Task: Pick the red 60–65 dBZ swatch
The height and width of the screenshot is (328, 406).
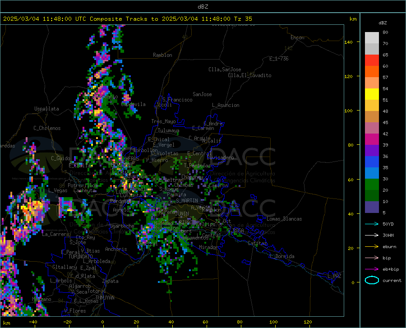Action: (x=372, y=60)
